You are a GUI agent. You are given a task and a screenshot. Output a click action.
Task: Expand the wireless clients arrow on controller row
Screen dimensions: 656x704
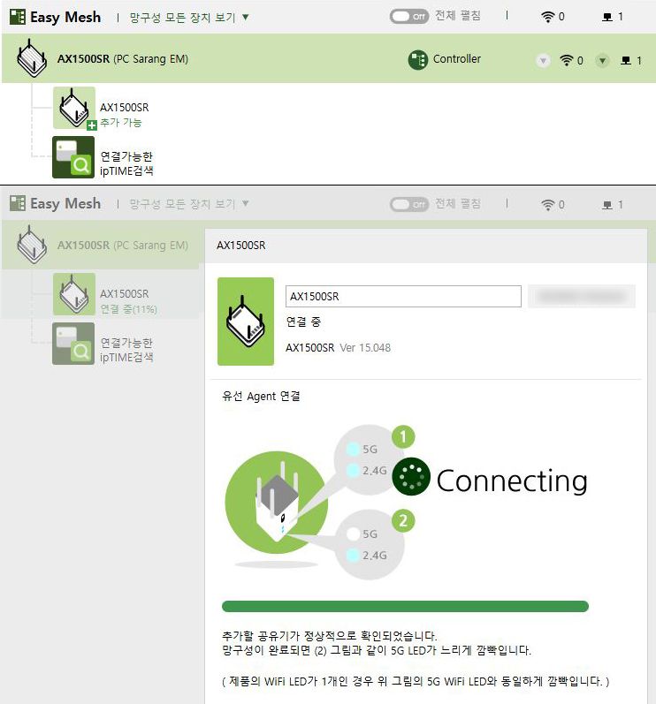click(543, 60)
